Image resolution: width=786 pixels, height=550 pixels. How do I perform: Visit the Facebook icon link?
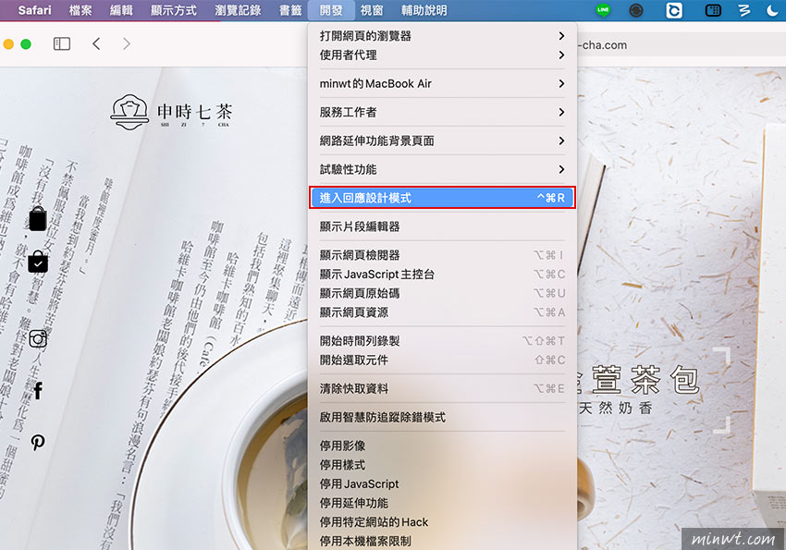[x=38, y=390]
